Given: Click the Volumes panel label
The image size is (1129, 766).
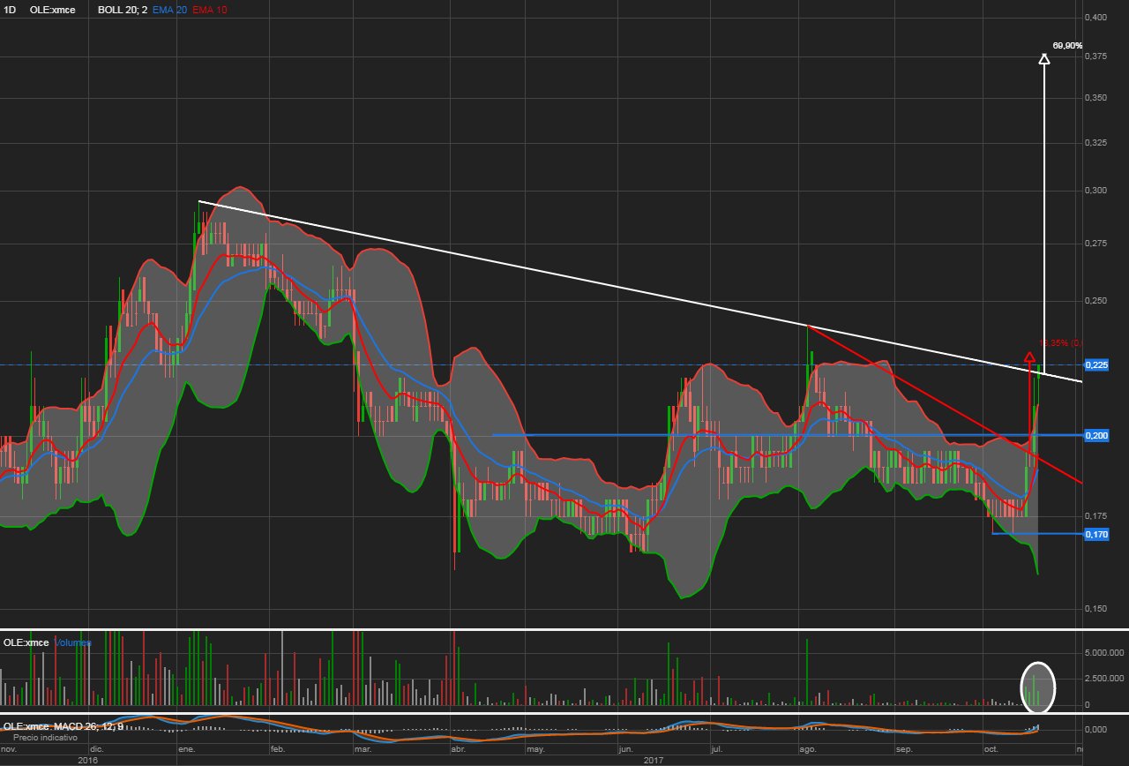Looking at the screenshot, I should coord(72,642).
